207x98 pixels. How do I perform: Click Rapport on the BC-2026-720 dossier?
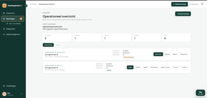pos(145,67)
